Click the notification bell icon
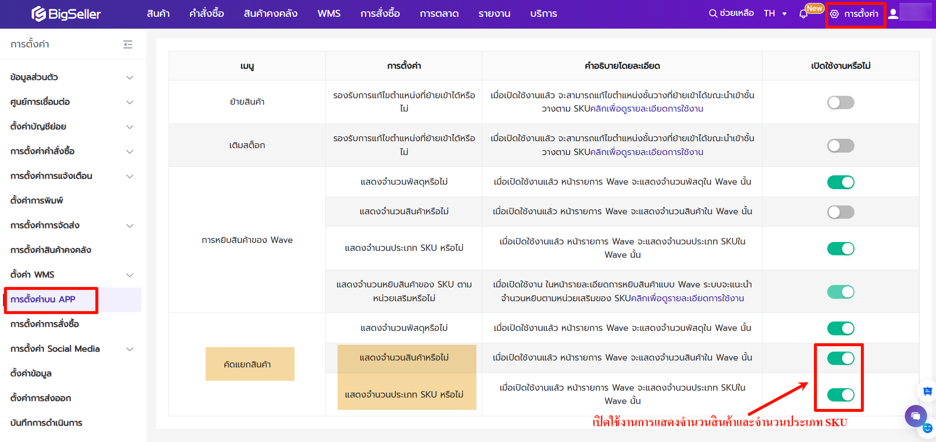 803,14
